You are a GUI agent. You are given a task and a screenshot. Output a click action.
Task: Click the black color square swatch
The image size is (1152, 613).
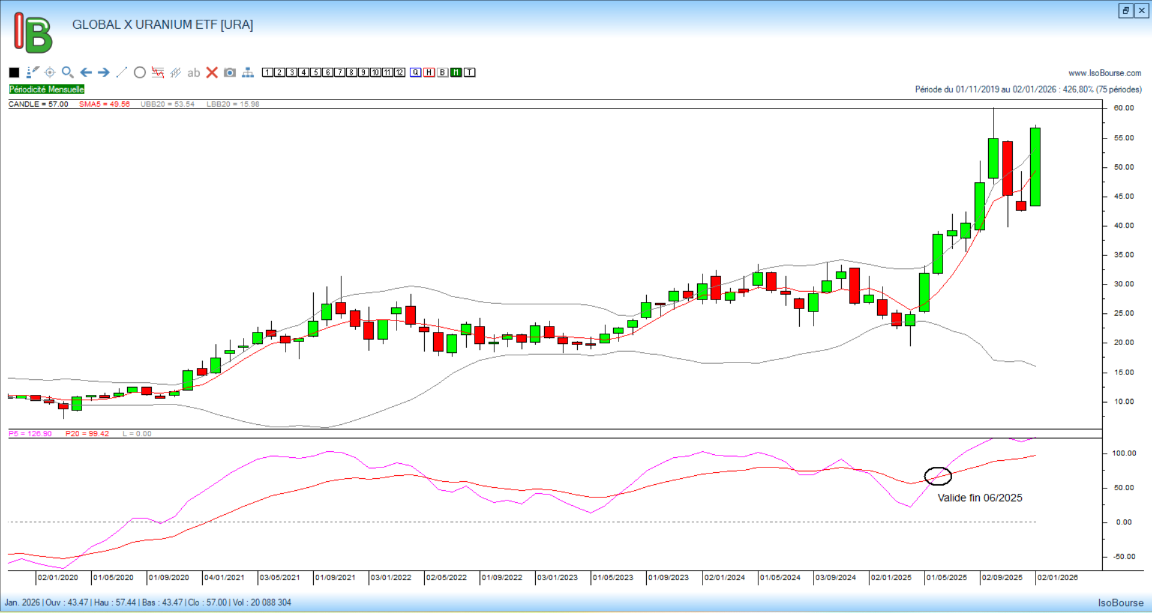(x=14, y=73)
